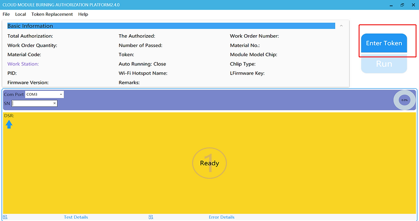Click the Ready status circle

[x=209, y=163]
